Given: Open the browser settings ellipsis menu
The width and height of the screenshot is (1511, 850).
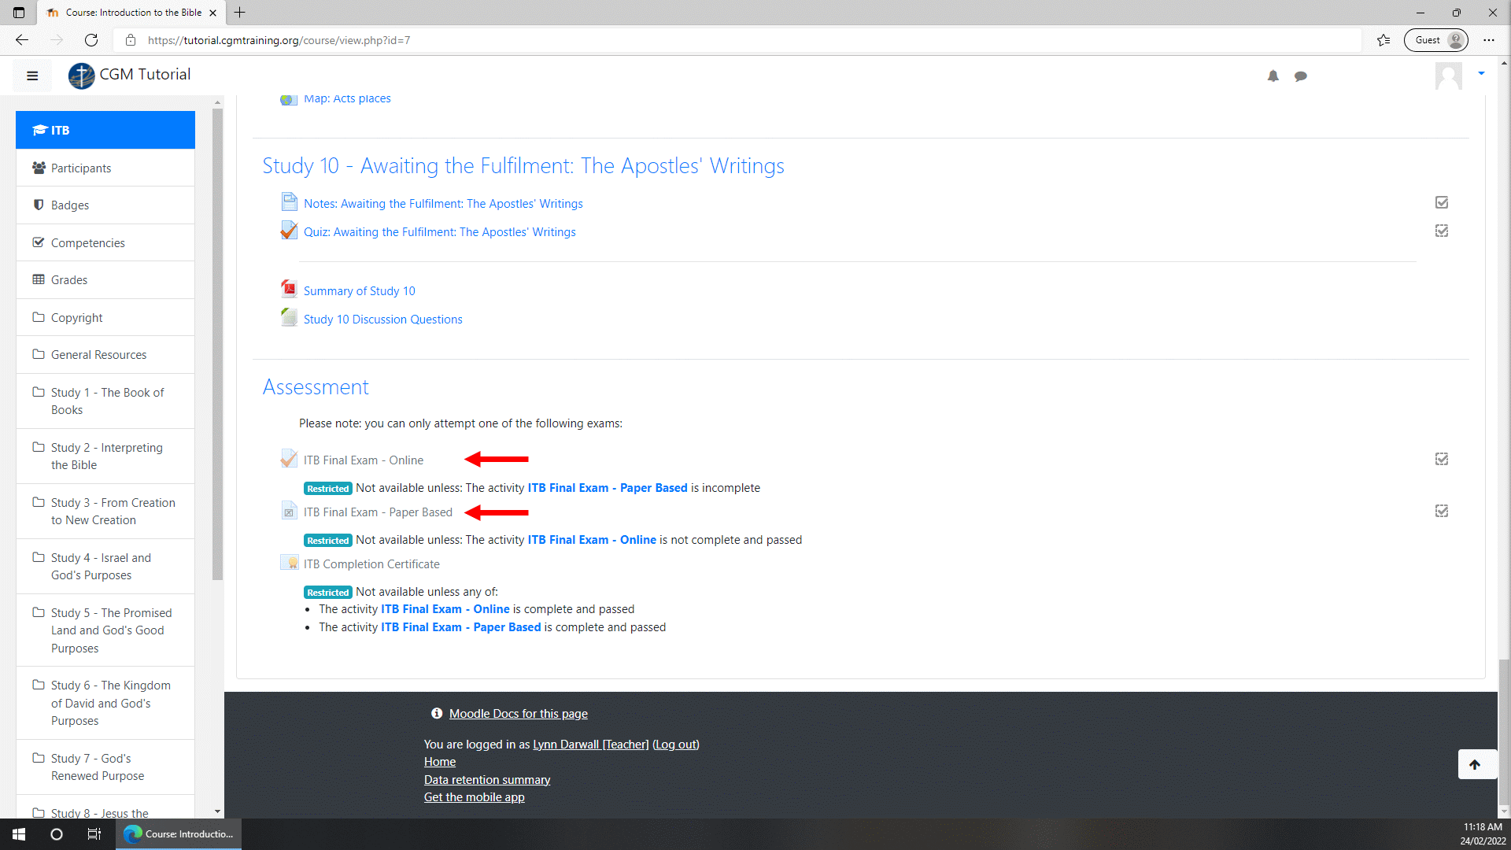Looking at the screenshot, I should pyautogui.click(x=1489, y=40).
